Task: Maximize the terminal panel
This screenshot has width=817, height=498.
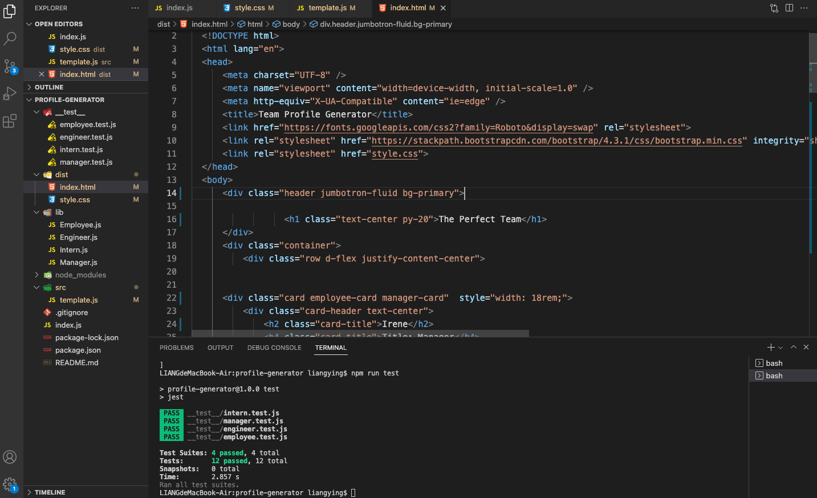Action: tap(793, 347)
